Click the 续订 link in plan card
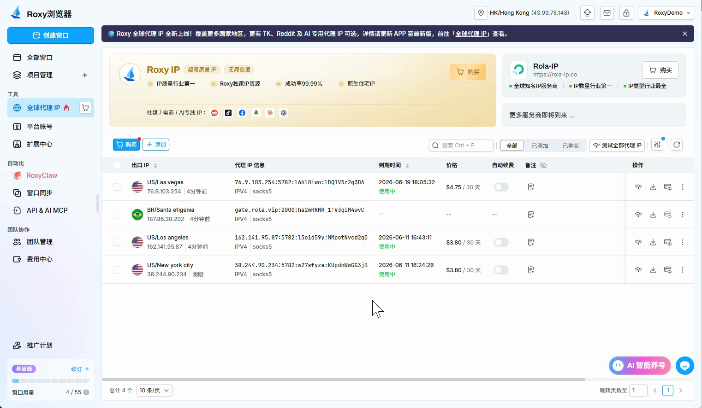 (x=79, y=369)
